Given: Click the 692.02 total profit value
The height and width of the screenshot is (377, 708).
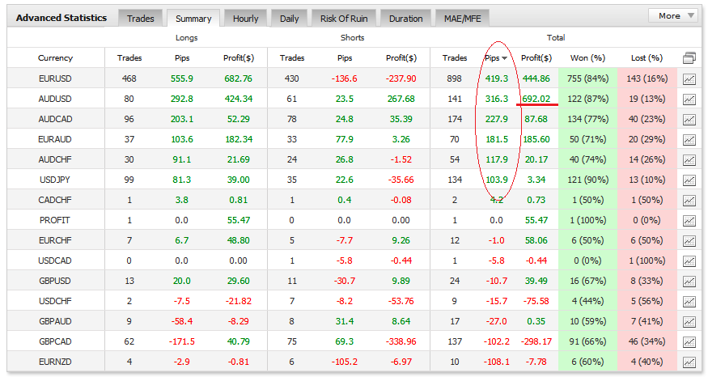Looking at the screenshot, I should [x=536, y=99].
